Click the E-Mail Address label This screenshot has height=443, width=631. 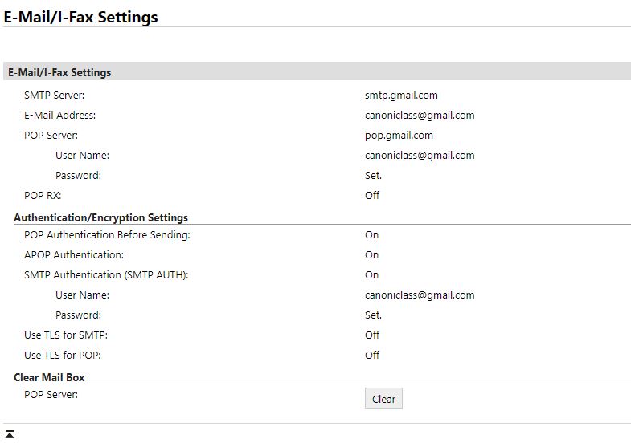[59, 115]
